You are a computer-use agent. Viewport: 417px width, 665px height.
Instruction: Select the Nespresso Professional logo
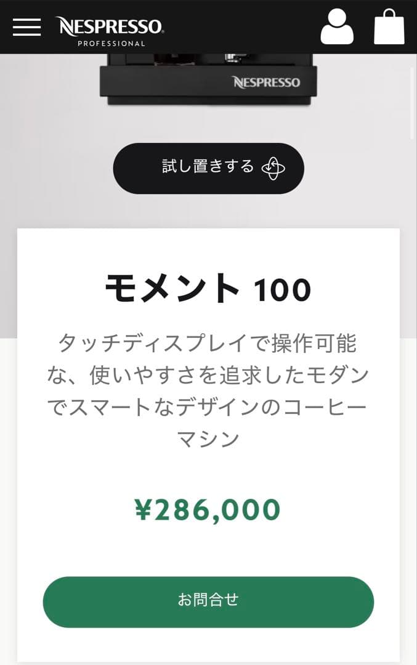pyautogui.click(x=109, y=26)
